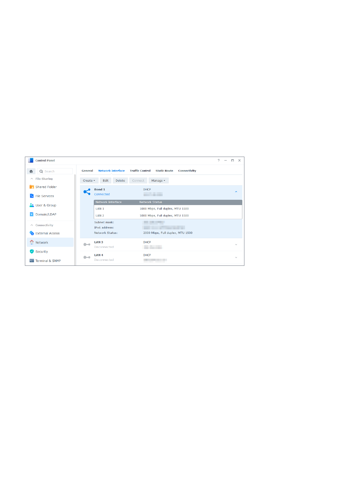Click the File Services icon

(32, 196)
